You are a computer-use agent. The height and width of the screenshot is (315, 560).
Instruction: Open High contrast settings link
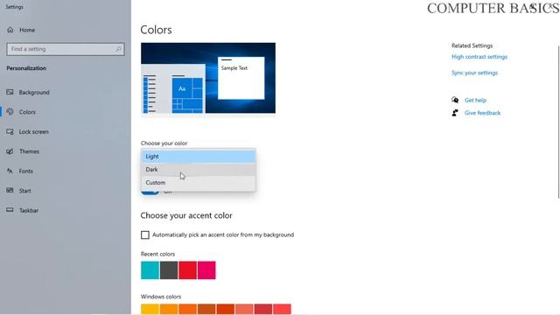pyautogui.click(x=479, y=57)
